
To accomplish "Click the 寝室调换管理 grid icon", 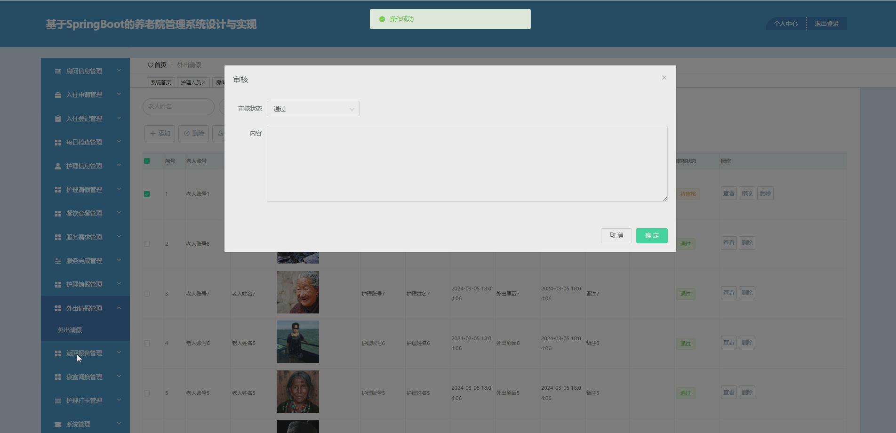I will pos(58,377).
